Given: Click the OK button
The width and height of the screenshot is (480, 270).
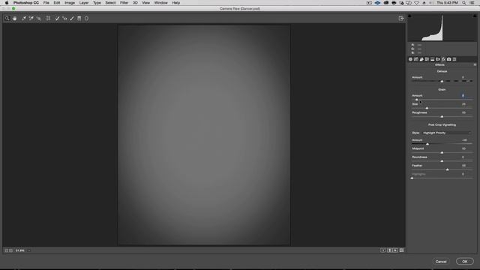Looking at the screenshot, I should [465, 262].
